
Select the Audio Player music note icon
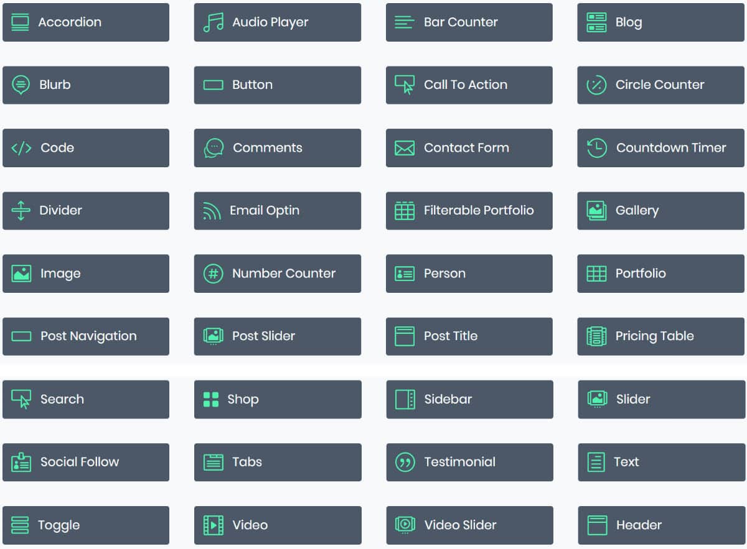tap(214, 22)
